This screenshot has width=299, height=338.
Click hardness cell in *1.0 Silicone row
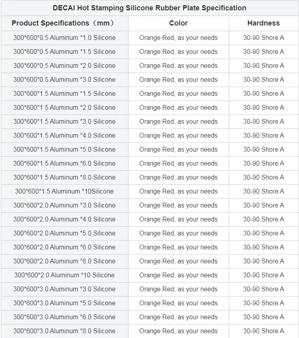click(263, 38)
